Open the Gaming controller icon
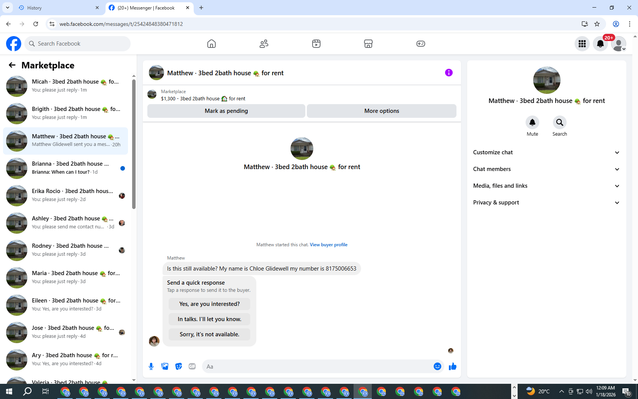Screen dimensions: 638x399 pyautogui.click(x=421, y=44)
